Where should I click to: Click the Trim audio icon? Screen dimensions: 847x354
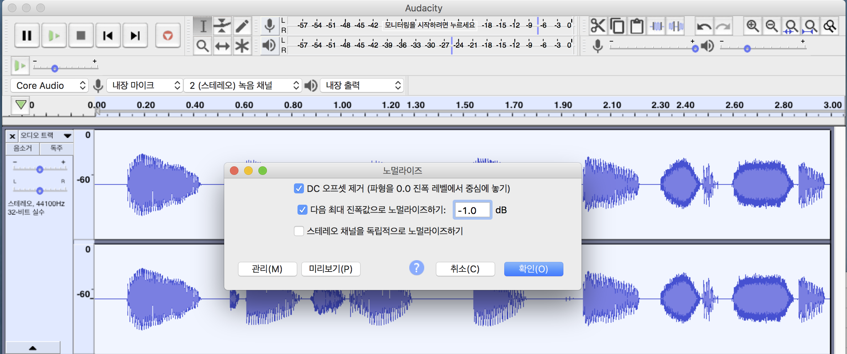[657, 26]
